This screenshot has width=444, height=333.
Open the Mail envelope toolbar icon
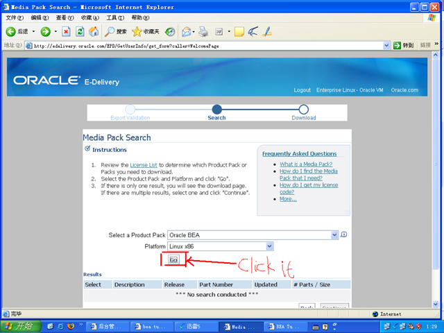[x=187, y=31]
